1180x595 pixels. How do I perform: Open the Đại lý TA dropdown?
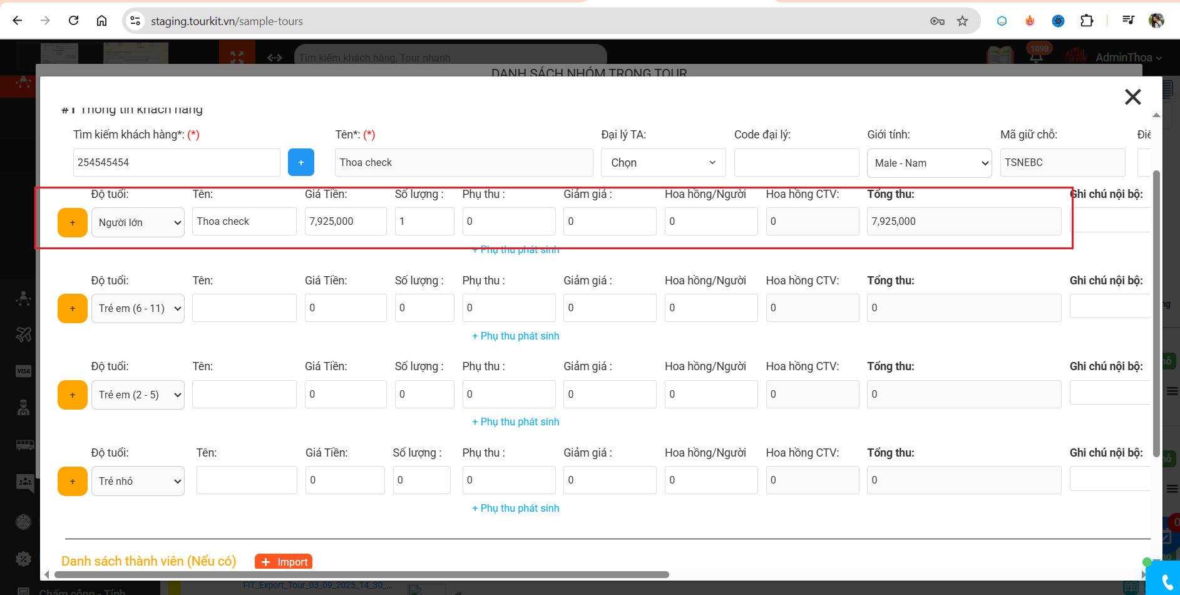pos(663,163)
